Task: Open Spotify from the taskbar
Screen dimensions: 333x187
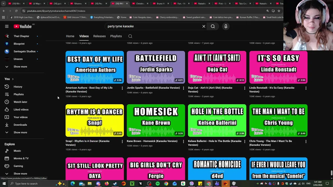Action: pyautogui.click(x=158, y=184)
